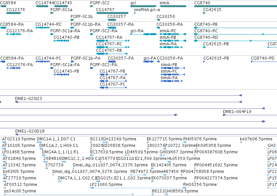277x196 pixels.
Task: Click the PGRP-SC1a gene label
Action: coord(61,9)
